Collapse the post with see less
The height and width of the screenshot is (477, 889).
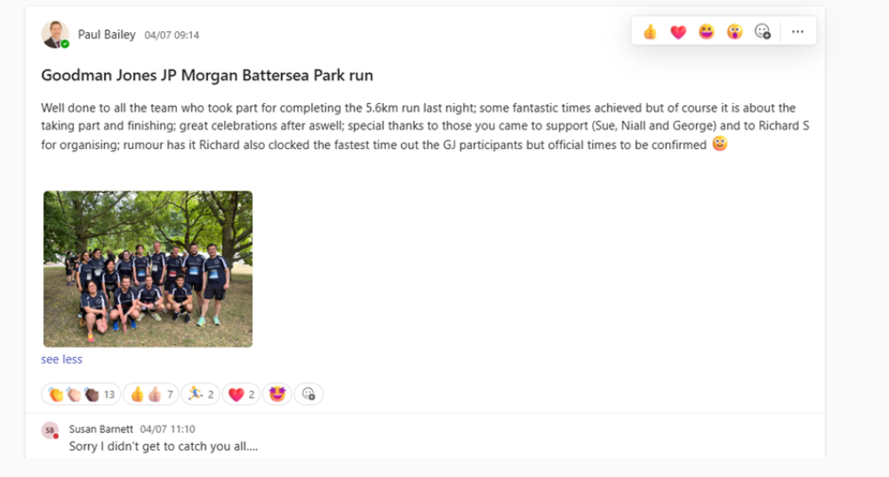61,360
